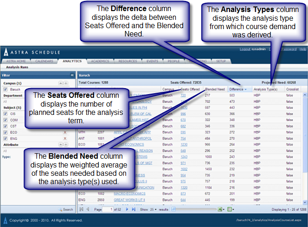The width and height of the screenshot is (308, 227).
Task: Remove the ENG subject filter with red X
Action: pos(65,138)
